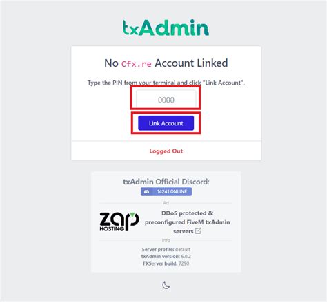The image size is (327, 302).
Task: Click the Ad divider label
Action: click(166, 203)
